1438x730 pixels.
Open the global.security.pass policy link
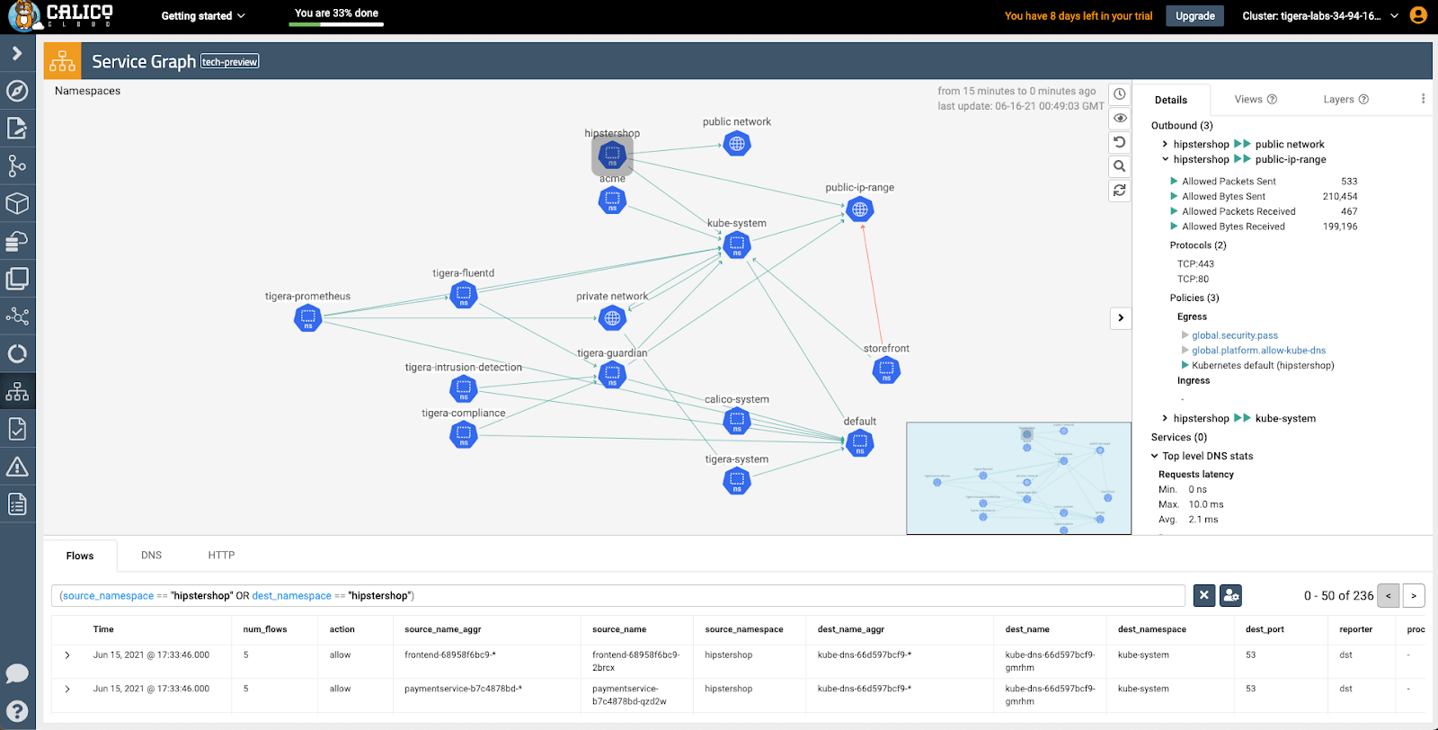1235,335
